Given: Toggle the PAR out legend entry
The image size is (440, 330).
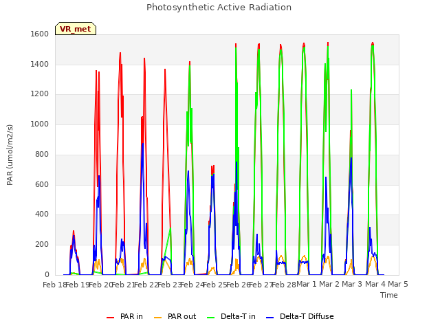Looking at the screenshot, I should [175, 316].
